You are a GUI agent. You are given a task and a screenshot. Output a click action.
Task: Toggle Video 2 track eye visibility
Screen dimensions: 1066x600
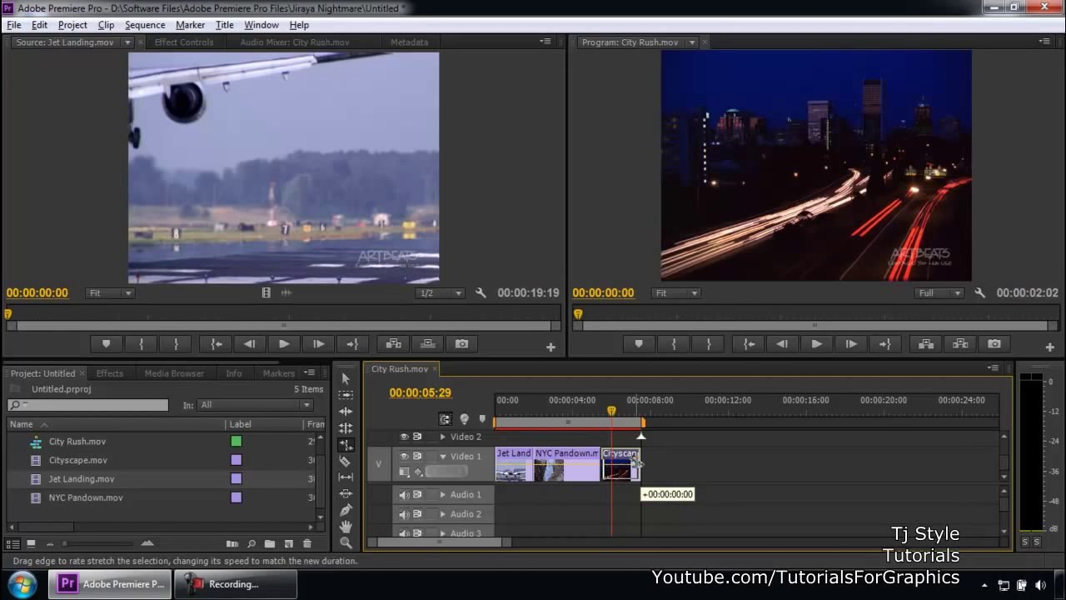click(404, 437)
